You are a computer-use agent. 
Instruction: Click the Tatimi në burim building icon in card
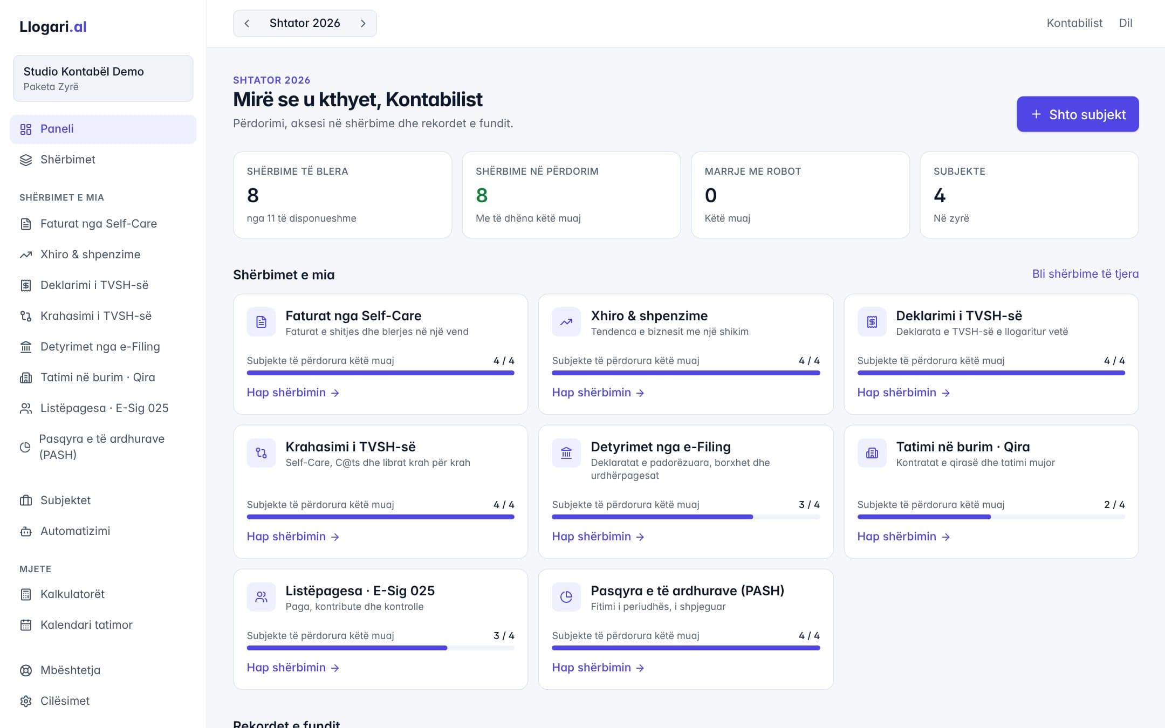pyautogui.click(x=872, y=453)
